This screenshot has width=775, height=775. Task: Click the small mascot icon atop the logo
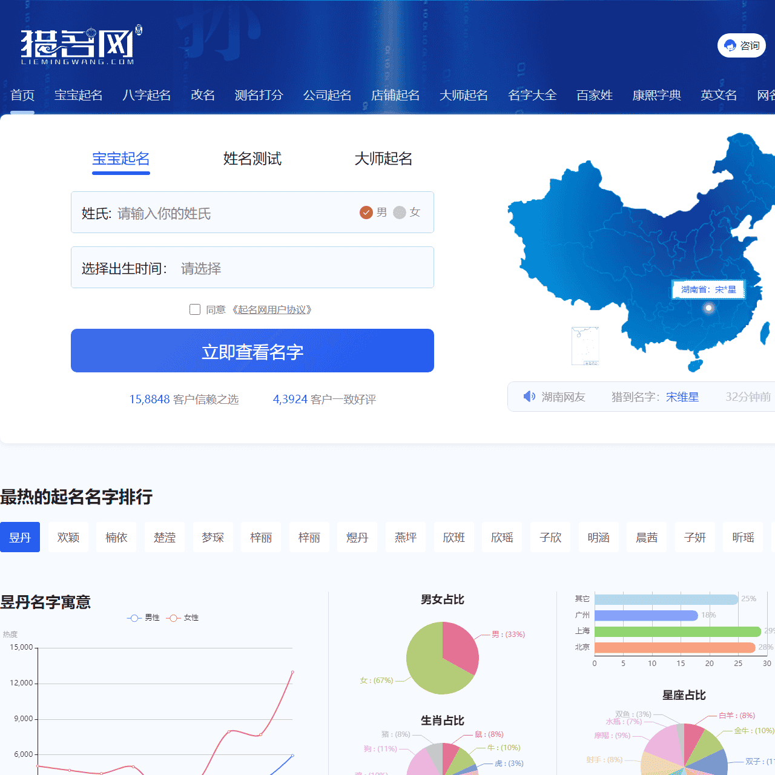pos(138,29)
